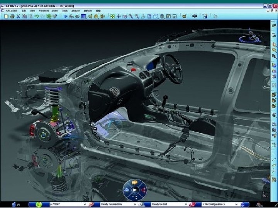Viewport: 278px width, 208px height.
Task: Click the green circle icon in bottom bar
Action: [39, 205]
